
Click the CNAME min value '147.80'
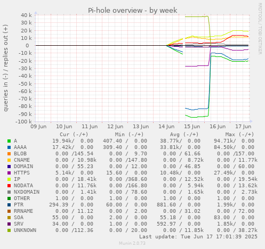[x=138, y=160]
